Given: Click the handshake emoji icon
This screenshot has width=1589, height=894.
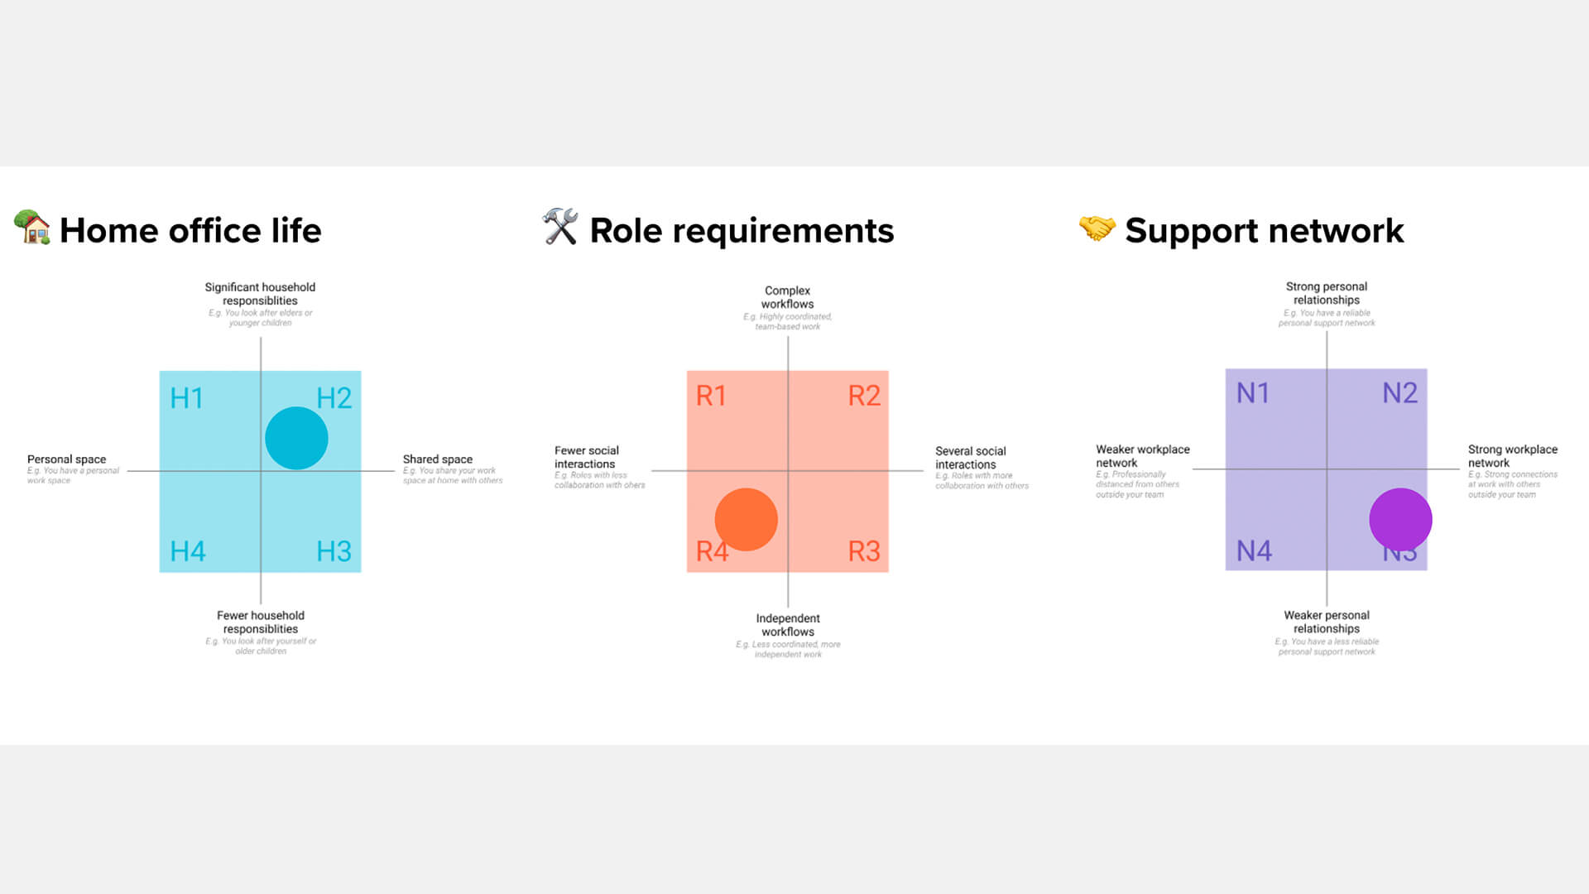Looking at the screenshot, I should tap(1097, 228).
